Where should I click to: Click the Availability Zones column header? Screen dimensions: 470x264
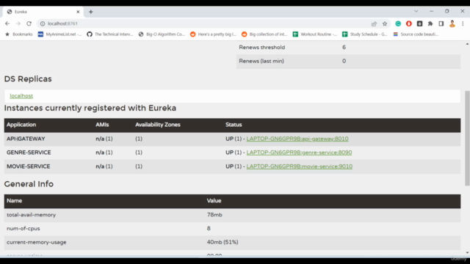pyautogui.click(x=158, y=125)
